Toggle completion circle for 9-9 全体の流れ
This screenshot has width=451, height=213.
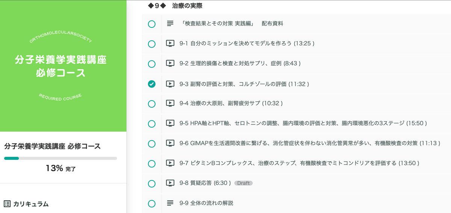tap(151, 204)
